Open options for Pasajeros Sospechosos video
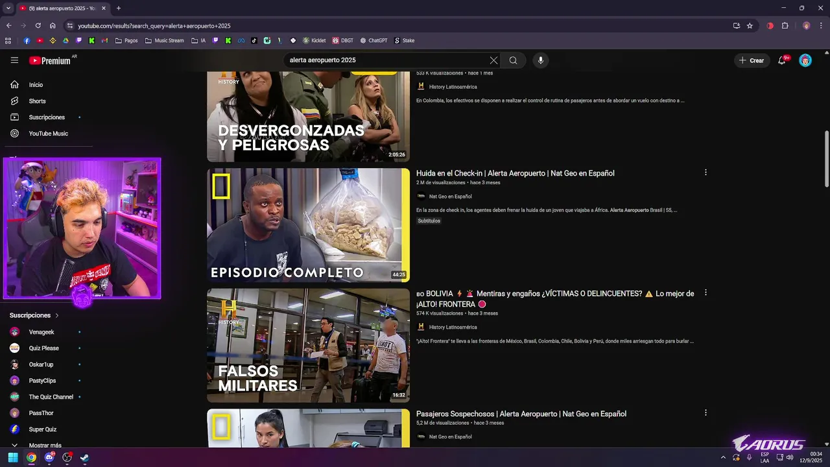The height and width of the screenshot is (467, 830). point(705,413)
